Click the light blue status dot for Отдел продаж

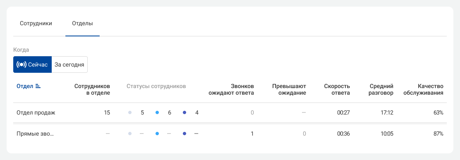pos(157,112)
